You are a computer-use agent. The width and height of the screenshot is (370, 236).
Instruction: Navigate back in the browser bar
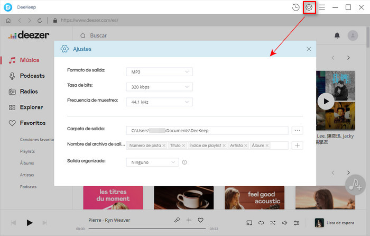[20, 21]
